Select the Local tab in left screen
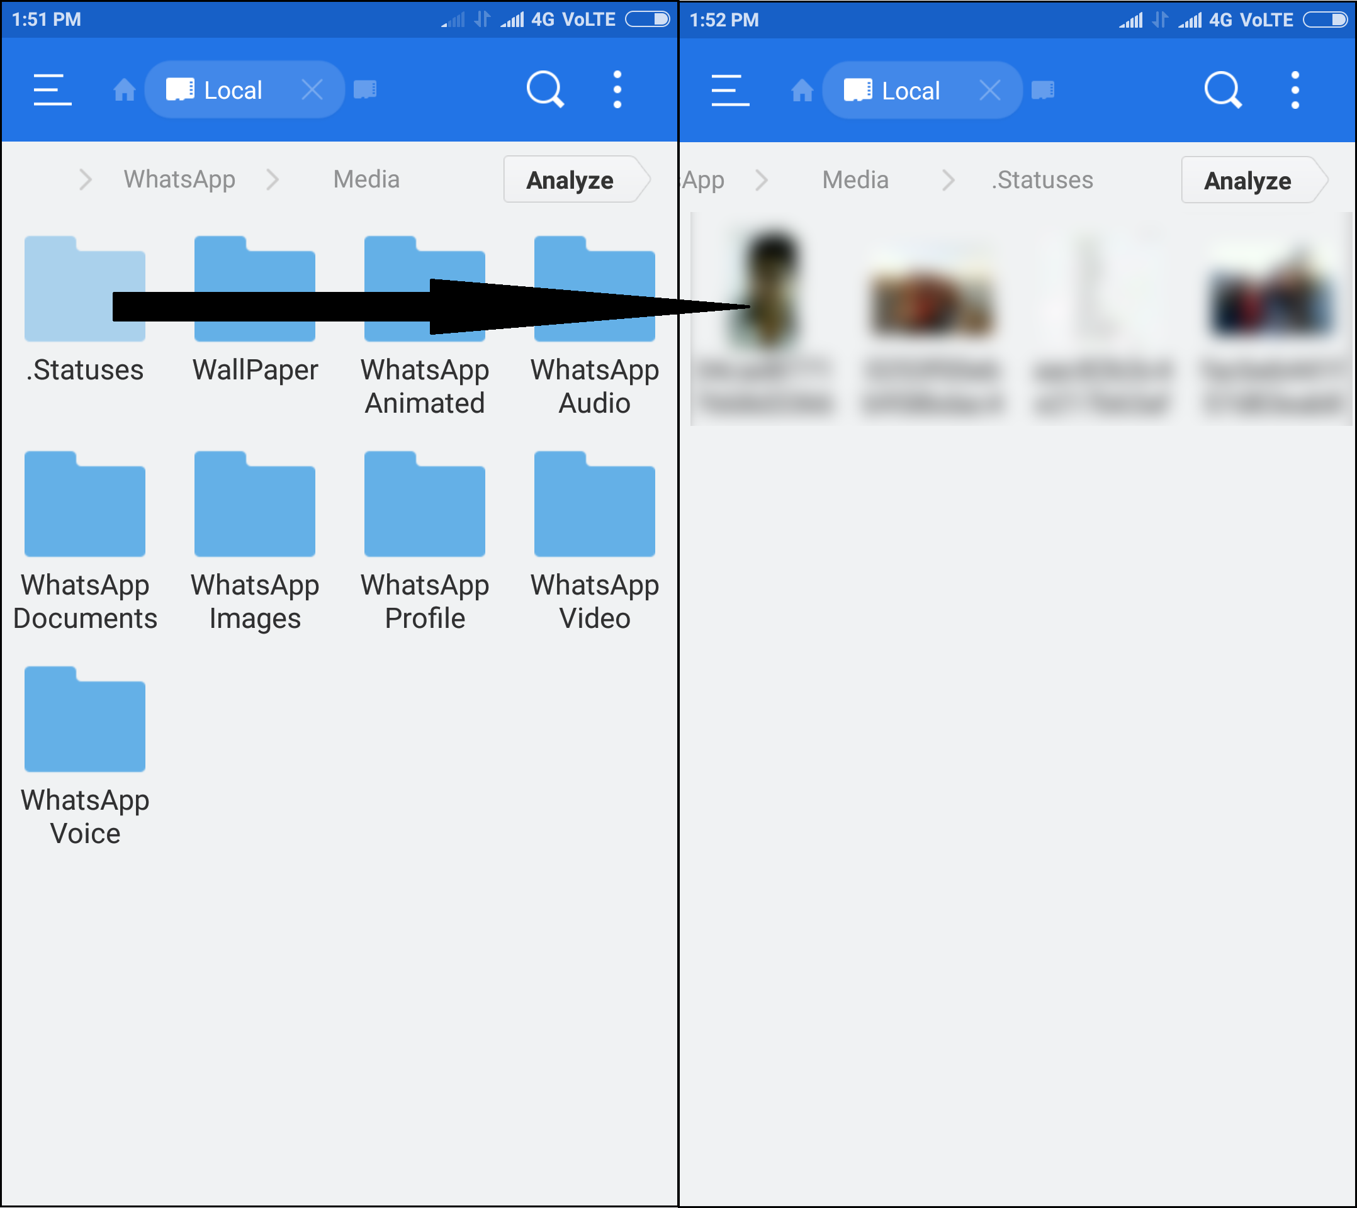 pyautogui.click(x=244, y=89)
